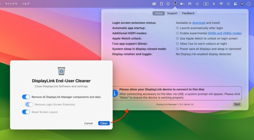254x140 pixels.
Task: Open the Creative Cloud menu bar icon
Action: (x=154, y=4)
